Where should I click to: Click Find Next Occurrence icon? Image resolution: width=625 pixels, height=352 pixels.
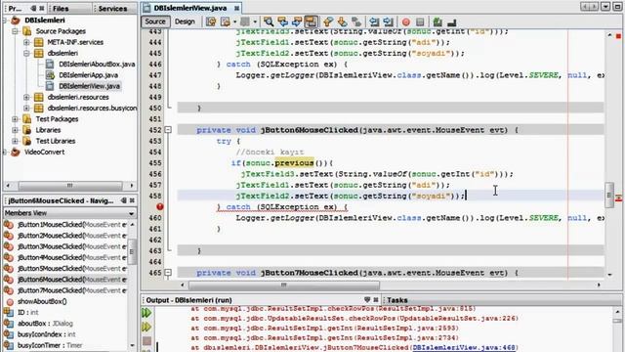(x=297, y=22)
